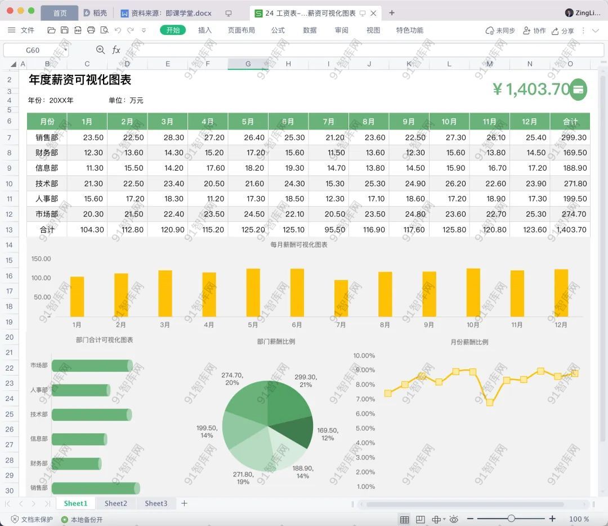Add a new sheet with plus icon

tap(184, 503)
